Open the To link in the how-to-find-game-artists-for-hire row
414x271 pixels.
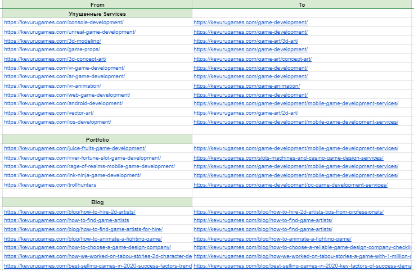[x=263, y=229]
